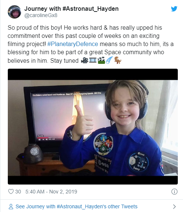Click the 5:40 AM - Nov 2, 2019 timestamp

click(x=51, y=192)
